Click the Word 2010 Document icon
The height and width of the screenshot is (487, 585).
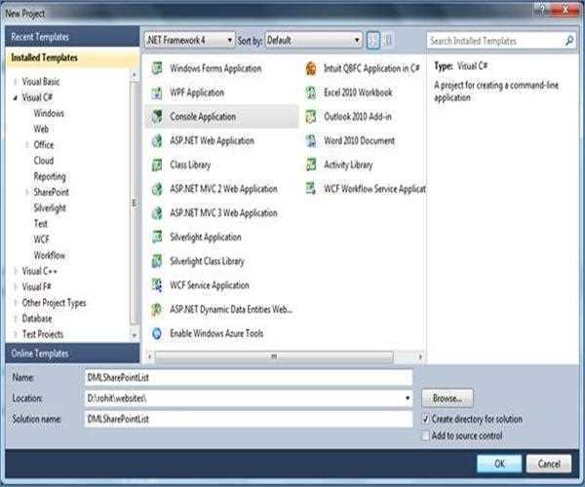[x=310, y=140]
